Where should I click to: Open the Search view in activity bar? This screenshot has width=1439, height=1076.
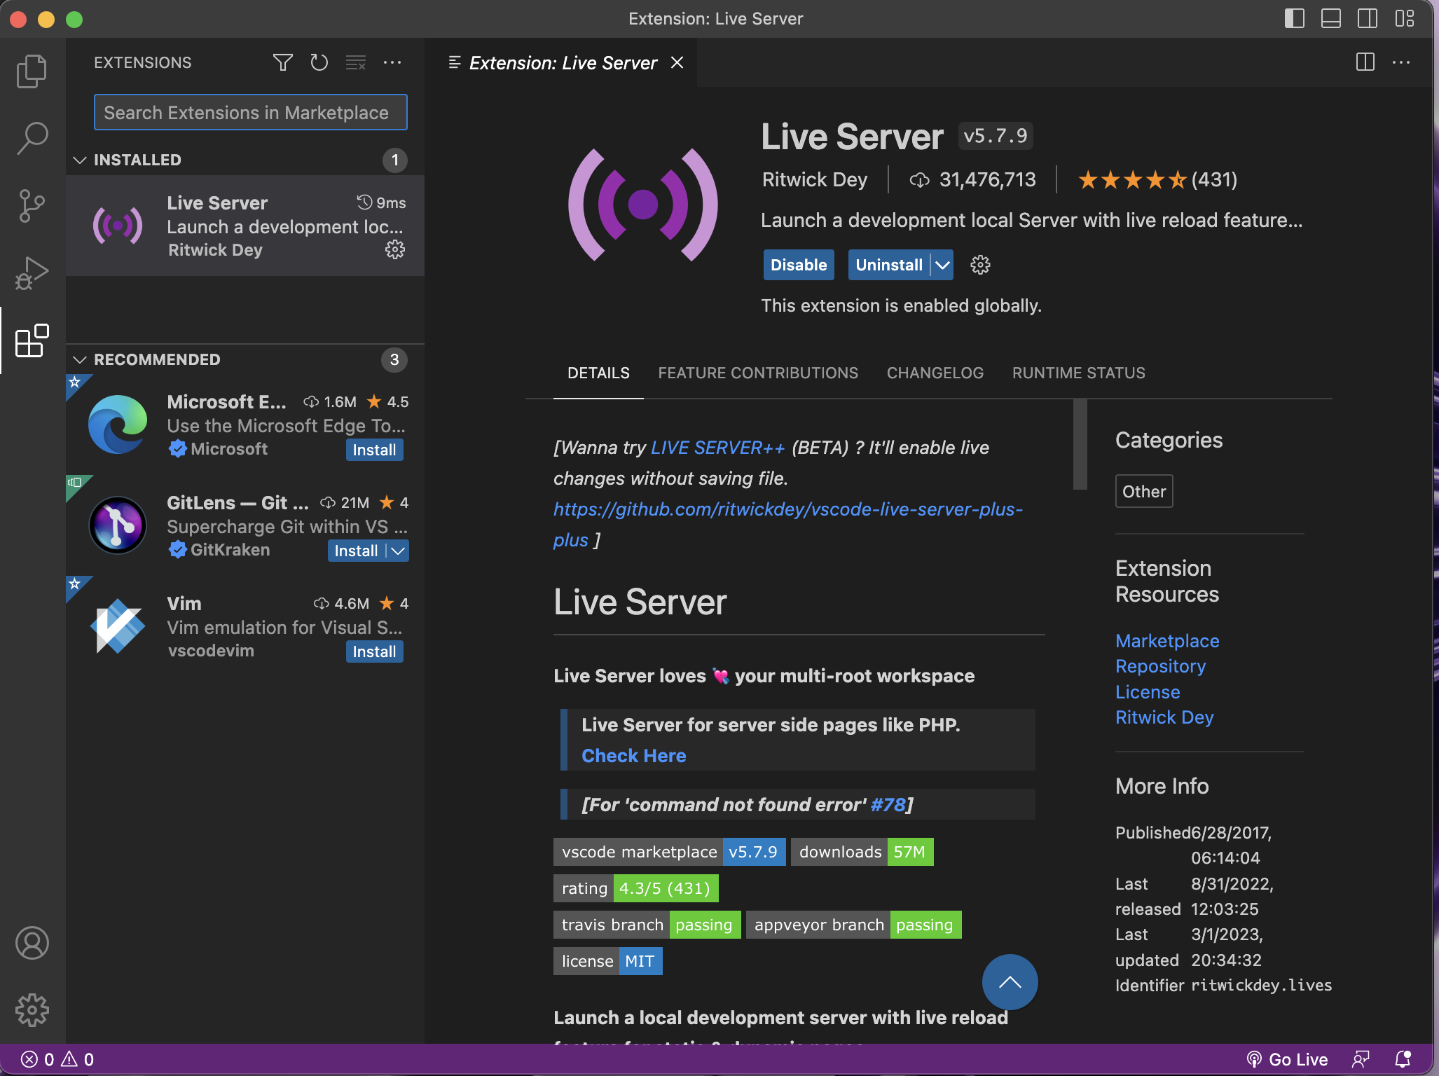click(32, 138)
